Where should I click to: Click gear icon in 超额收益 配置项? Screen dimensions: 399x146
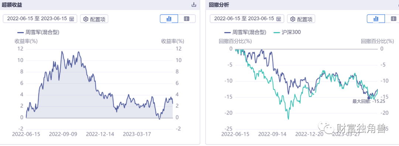[86, 19]
